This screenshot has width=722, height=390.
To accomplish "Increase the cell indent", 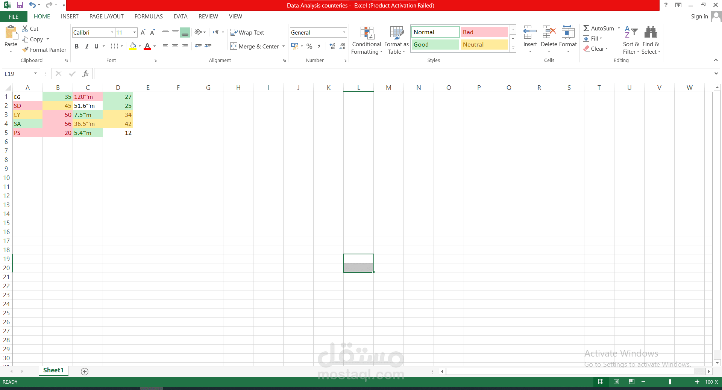I will (208, 46).
